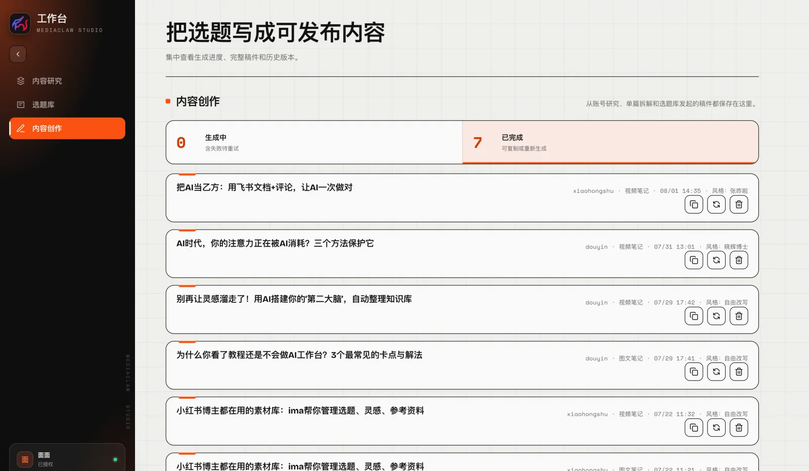Viewport: 809px width, 471px height.
Task: Open 内容研究 in sidebar
Action: 67,81
